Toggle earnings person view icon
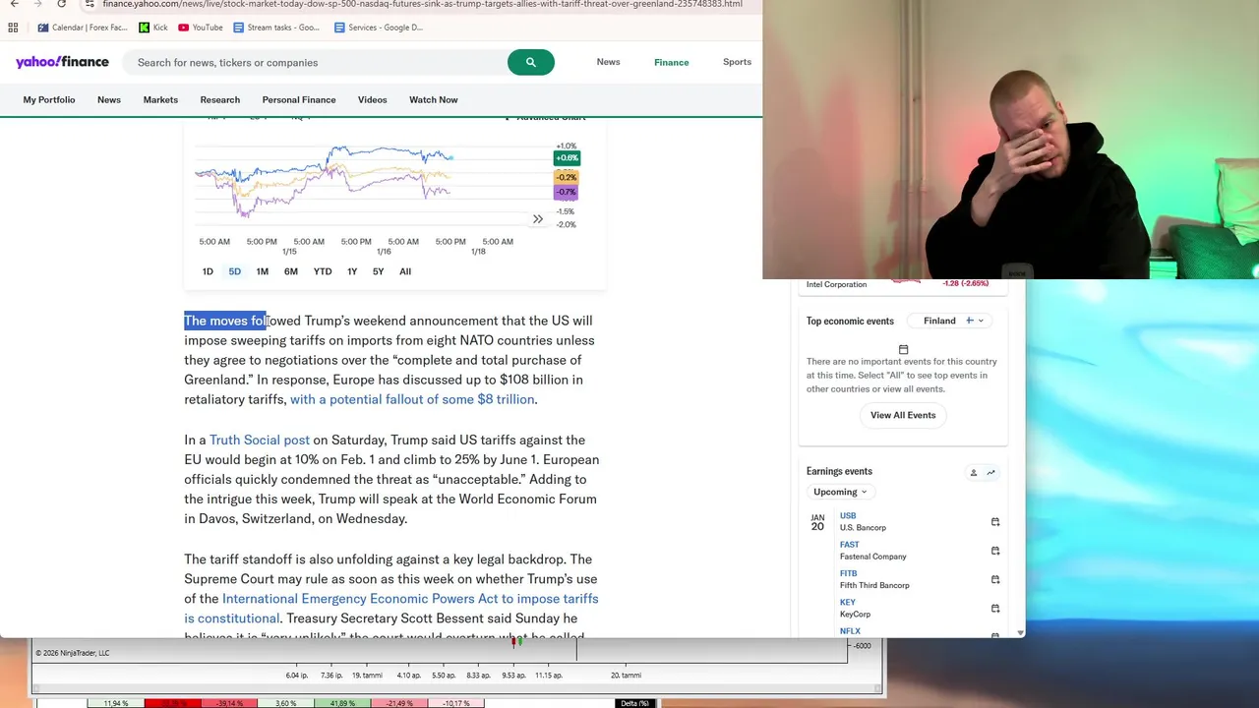The height and width of the screenshot is (708, 1259). point(974,472)
